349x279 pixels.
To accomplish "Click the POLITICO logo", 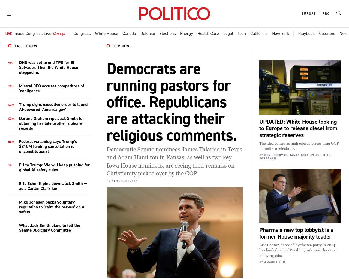I will (x=174, y=14).
